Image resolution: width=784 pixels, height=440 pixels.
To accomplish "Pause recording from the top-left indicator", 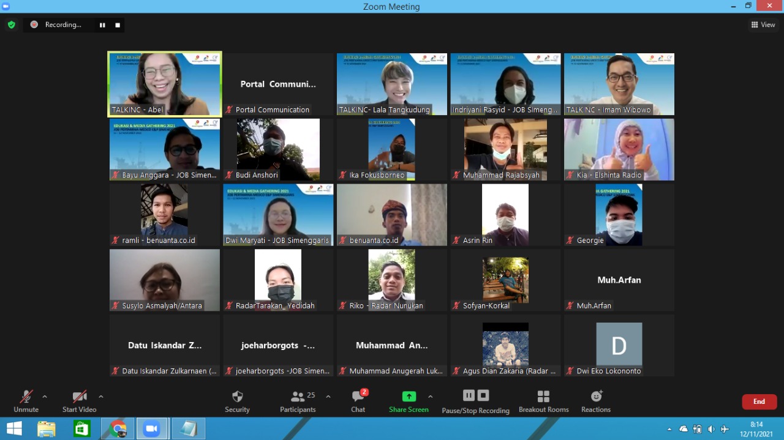I will tap(102, 25).
